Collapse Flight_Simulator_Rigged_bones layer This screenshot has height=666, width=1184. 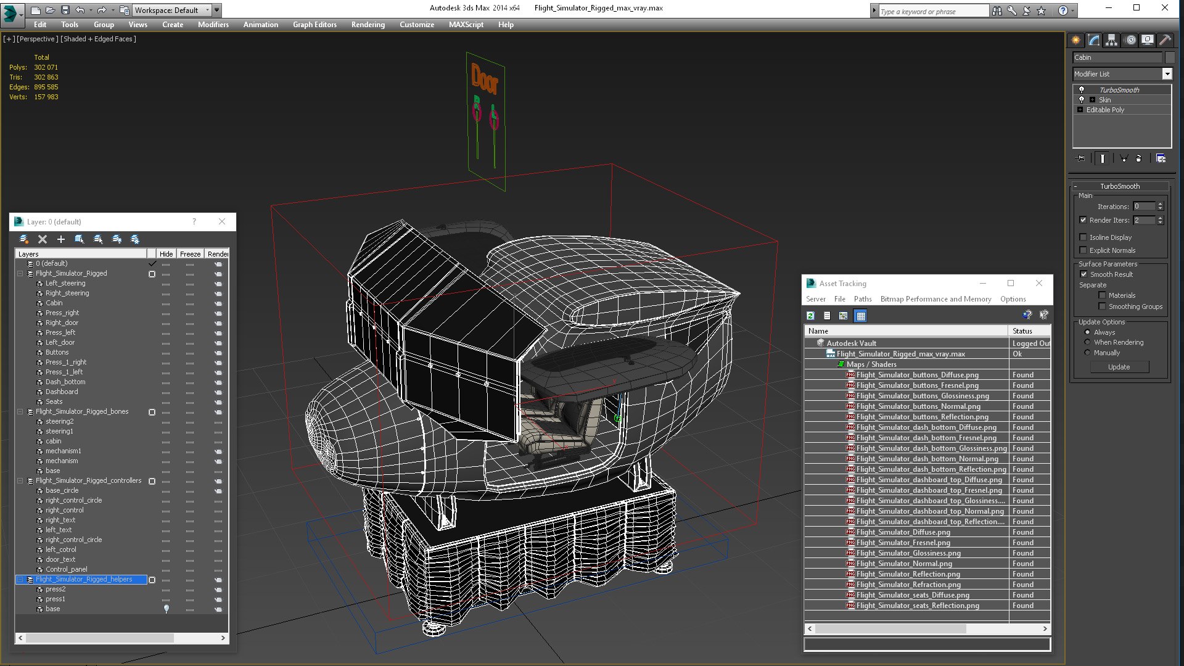(x=20, y=411)
